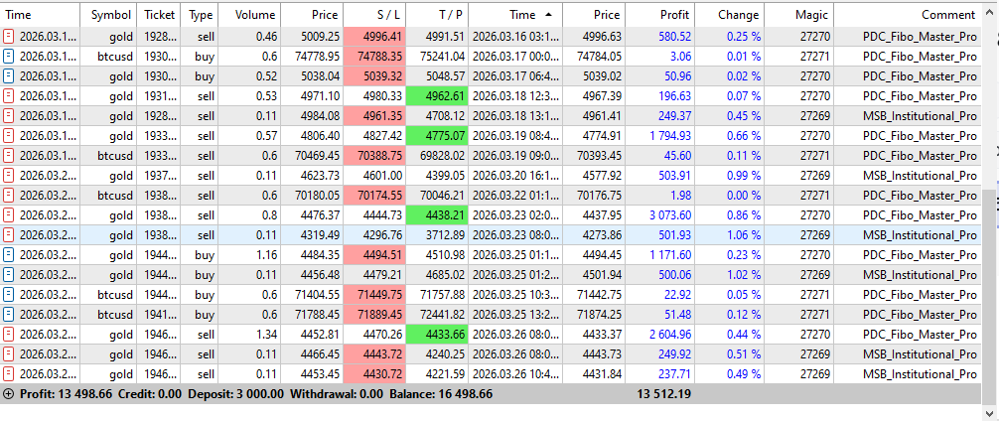Viewport: 999px width, 421px height.
Task: Click the buy icon of the 4484.35 gold row
Action: coord(9,255)
